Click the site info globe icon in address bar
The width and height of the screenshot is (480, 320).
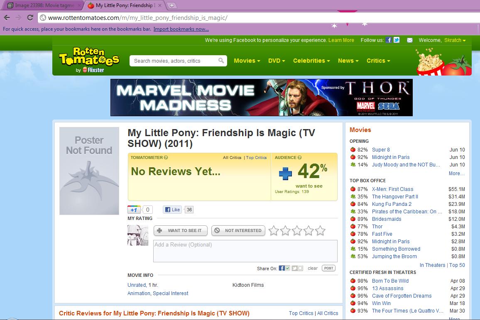pos(43,18)
